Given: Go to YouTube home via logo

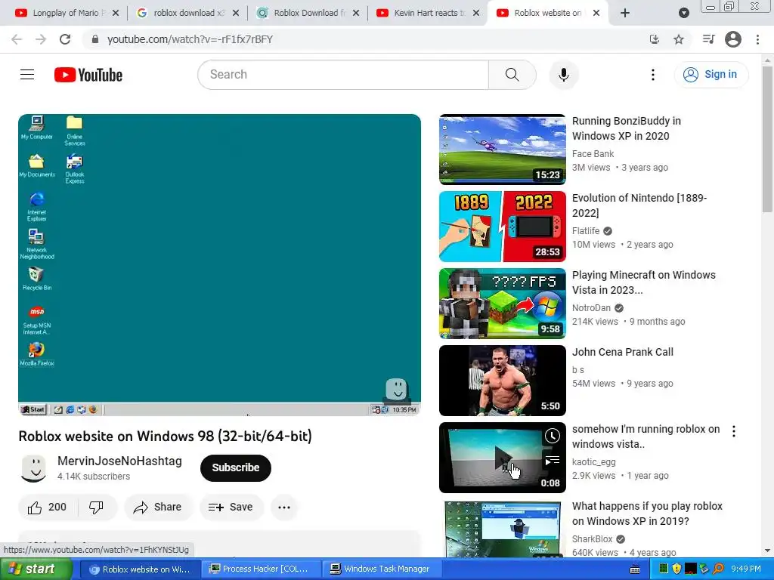Looking at the screenshot, I should pyautogui.click(x=88, y=75).
